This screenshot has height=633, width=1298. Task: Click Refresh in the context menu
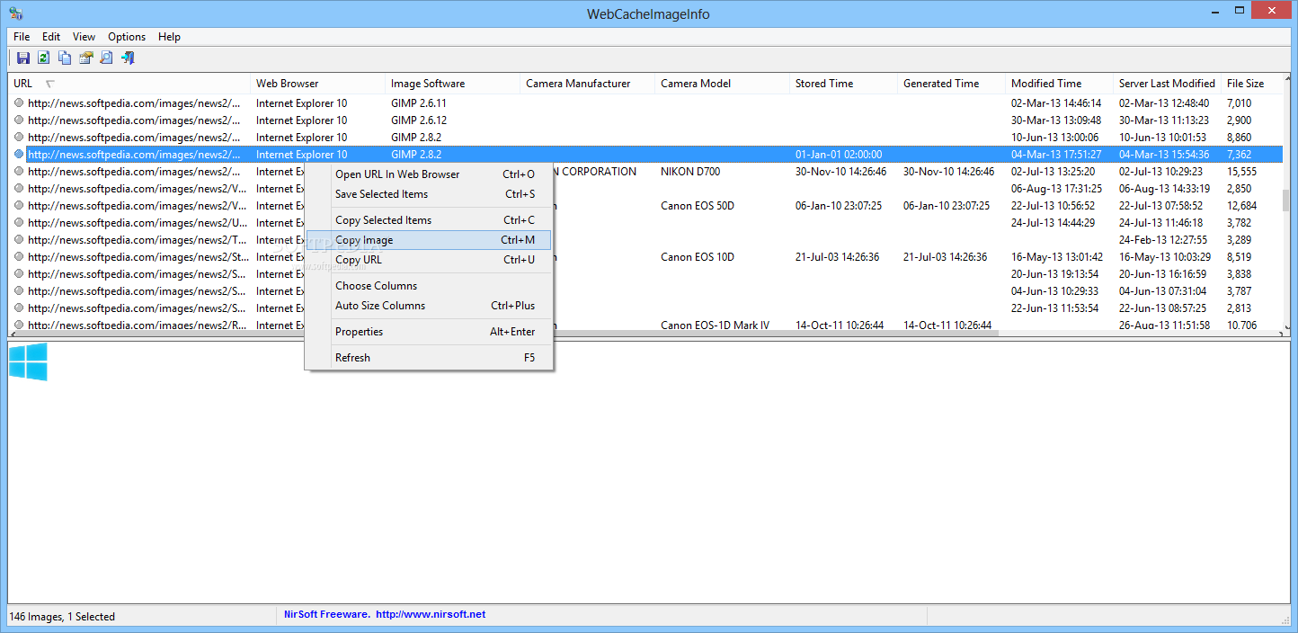pyautogui.click(x=429, y=358)
